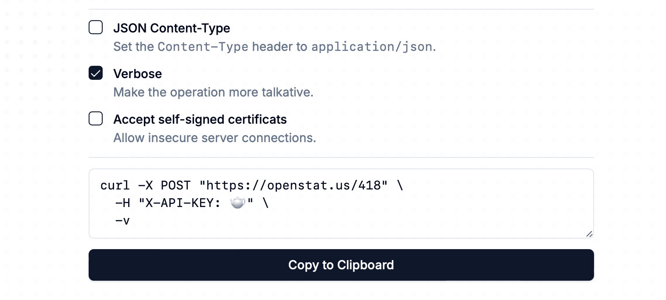Click "Make the operation more talkative" description
The image size is (666, 300).
coord(213,93)
